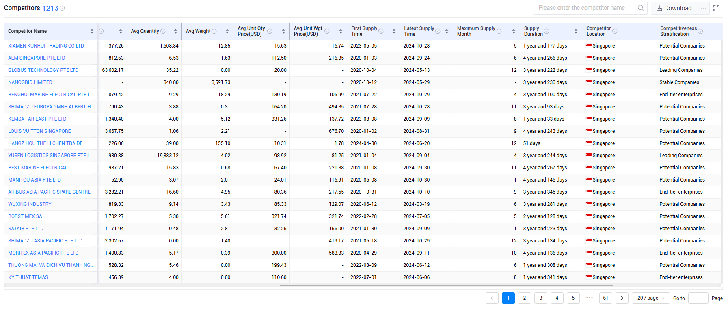Click the horizontal table scrollbar
The height and width of the screenshot is (309, 728).
(446, 285)
